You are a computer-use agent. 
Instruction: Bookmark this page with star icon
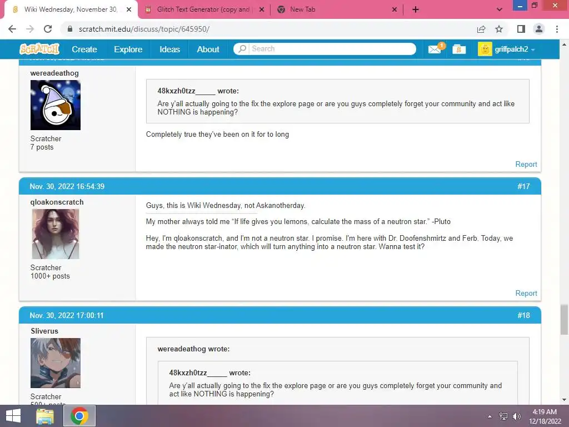point(499,29)
